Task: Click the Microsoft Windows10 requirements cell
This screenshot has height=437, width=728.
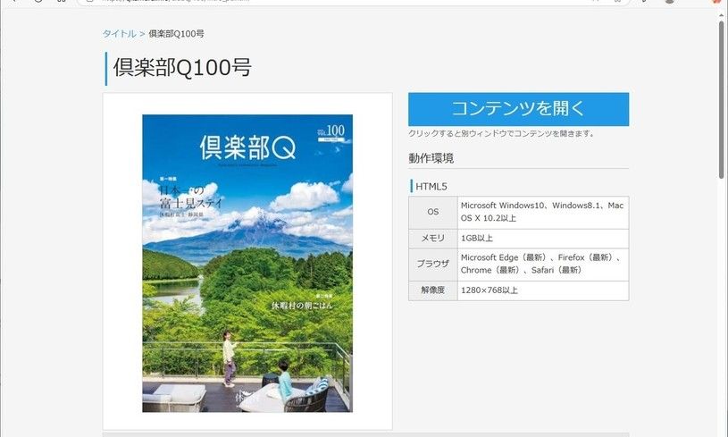Action: tap(543, 212)
